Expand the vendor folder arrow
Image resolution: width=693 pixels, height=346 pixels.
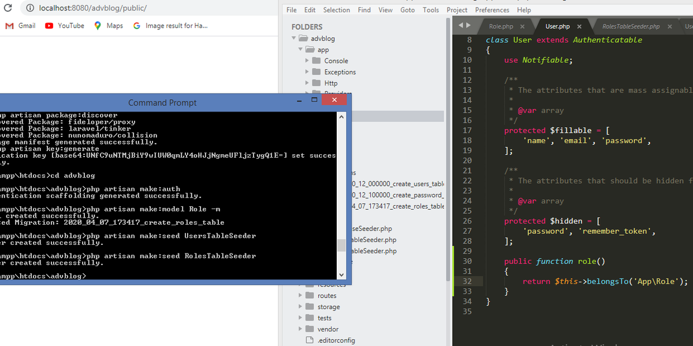(x=300, y=329)
